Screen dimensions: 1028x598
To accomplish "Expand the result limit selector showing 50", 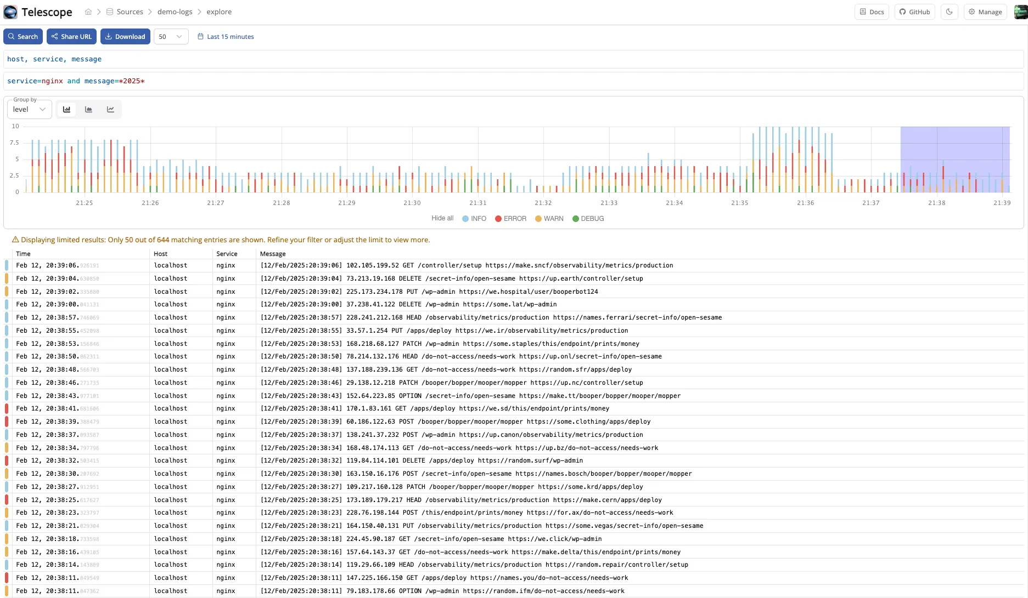I will point(170,36).
